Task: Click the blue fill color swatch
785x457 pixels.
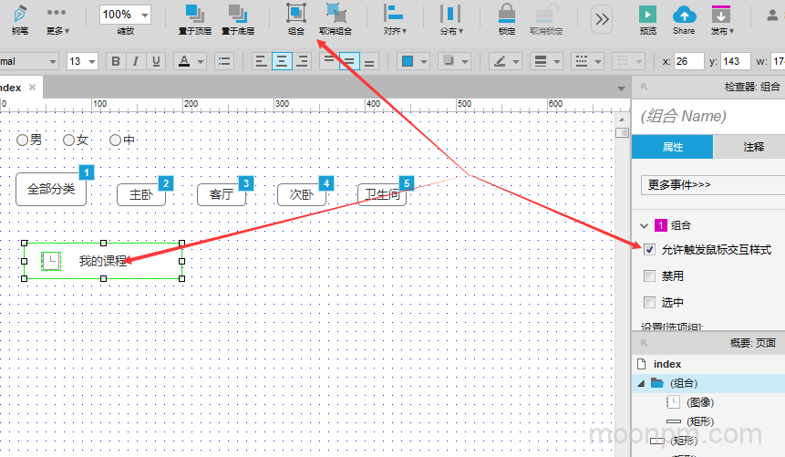Action: pos(408,61)
